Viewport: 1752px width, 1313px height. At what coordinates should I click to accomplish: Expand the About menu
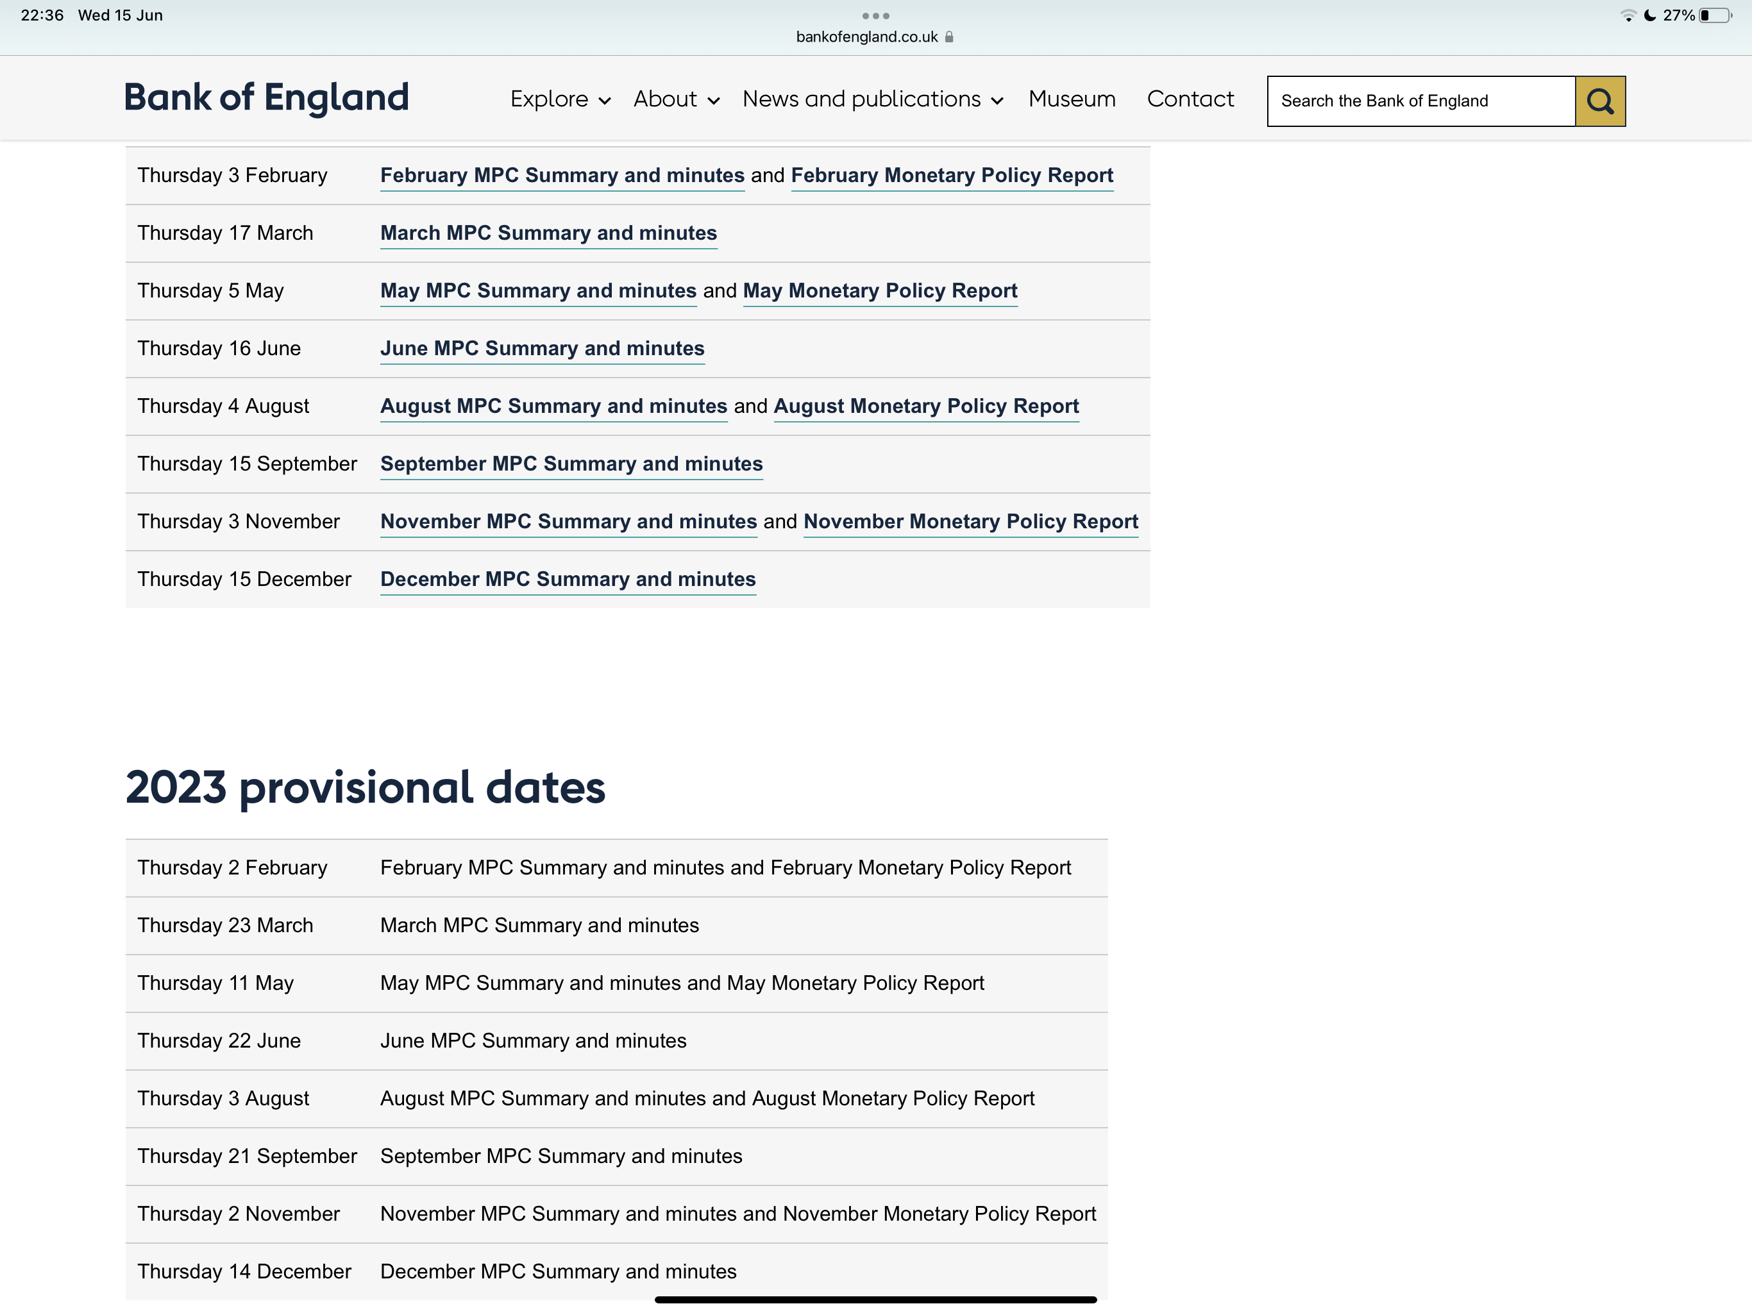pyautogui.click(x=677, y=99)
